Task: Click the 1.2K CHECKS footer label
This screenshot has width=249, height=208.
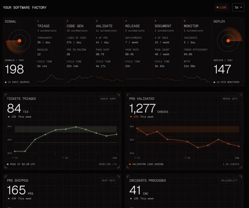Action: coord(231,164)
